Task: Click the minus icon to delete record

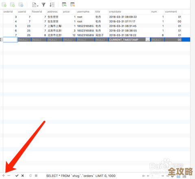Action: tap(9, 176)
